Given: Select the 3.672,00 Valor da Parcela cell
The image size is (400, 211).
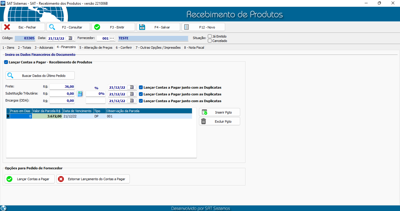Looking at the screenshot, I should (47, 116).
